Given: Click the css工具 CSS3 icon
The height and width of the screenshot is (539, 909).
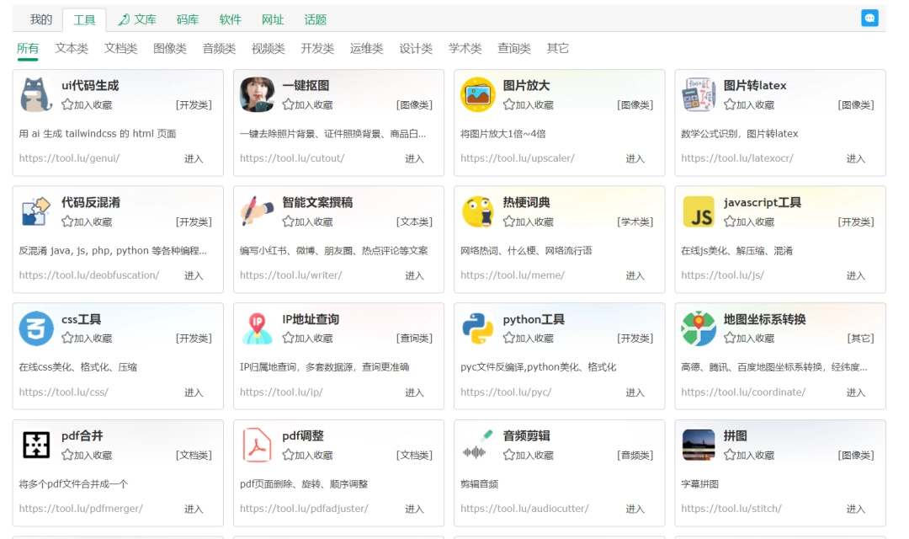Looking at the screenshot, I should (x=36, y=328).
